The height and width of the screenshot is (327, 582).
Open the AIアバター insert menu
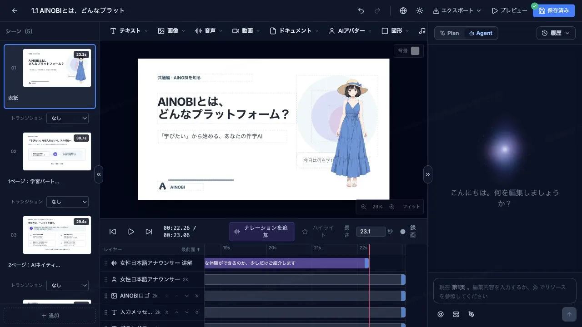[x=350, y=31]
